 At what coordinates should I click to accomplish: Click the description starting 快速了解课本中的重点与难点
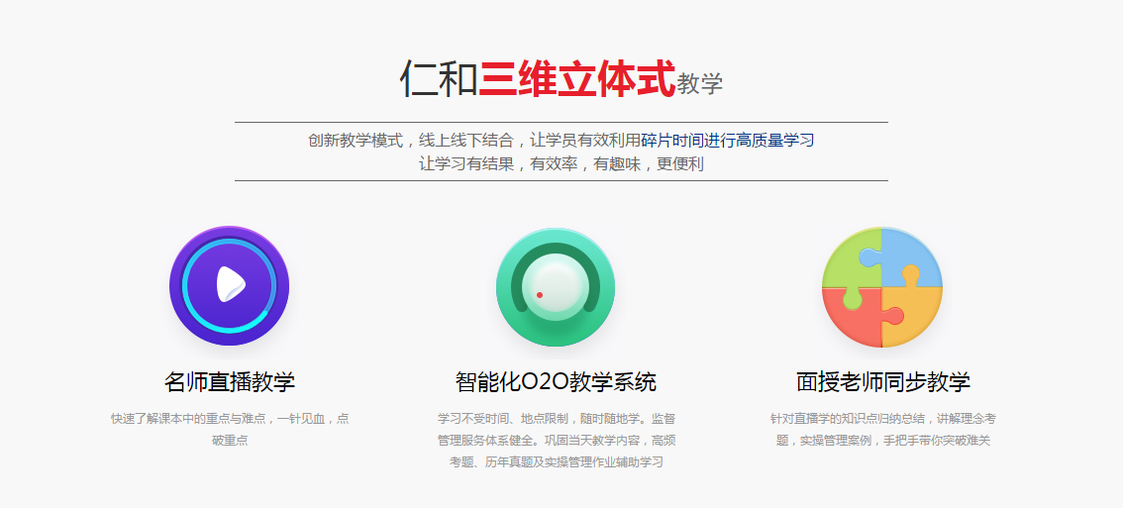tap(230, 429)
